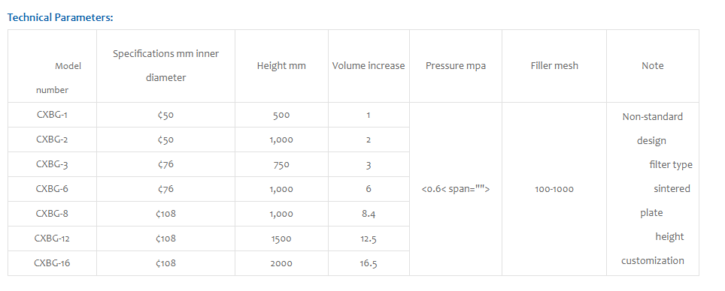725x291 pixels.
Task: Click the CXBG-3 model cell
Action: 52,164
